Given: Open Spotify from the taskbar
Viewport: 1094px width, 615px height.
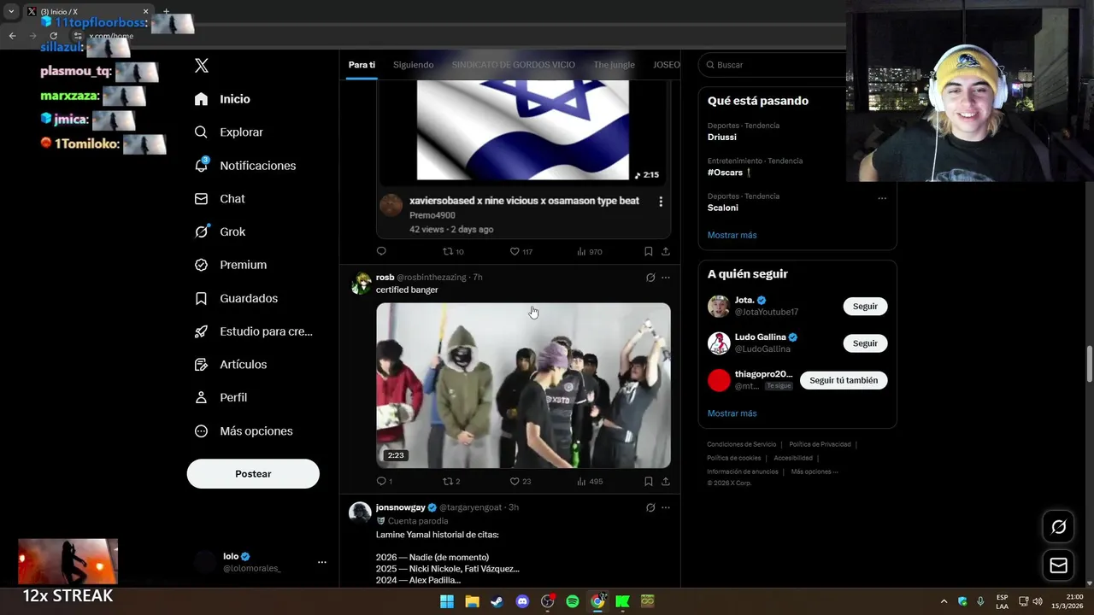Looking at the screenshot, I should point(573,601).
